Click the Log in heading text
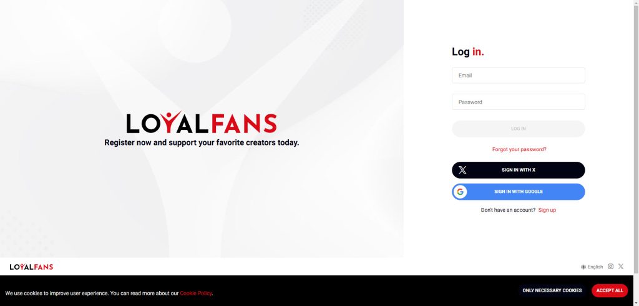The height and width of the screenshot is (306, 639). [468, 52]
